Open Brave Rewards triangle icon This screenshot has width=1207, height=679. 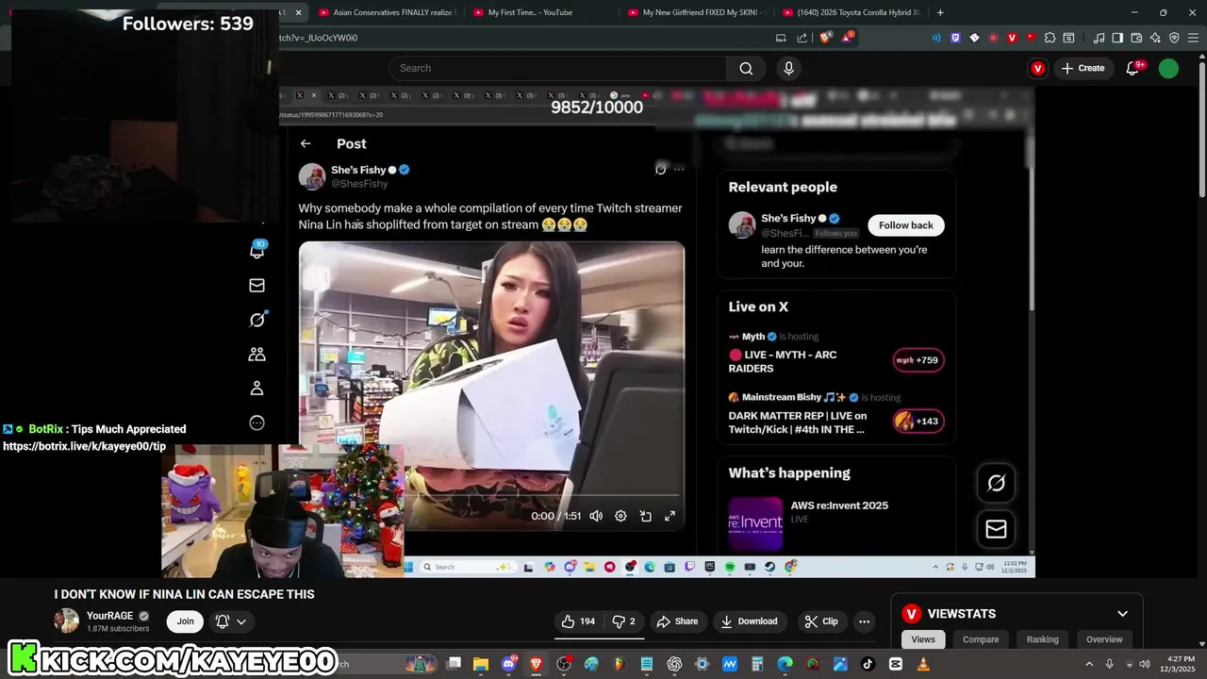(x=847, y=38)
